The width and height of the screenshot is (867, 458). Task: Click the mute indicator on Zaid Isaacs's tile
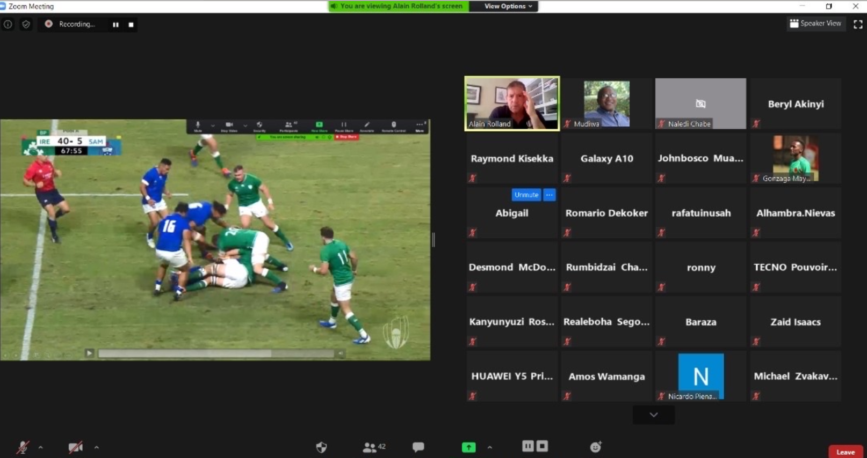[x=756, y=342]
